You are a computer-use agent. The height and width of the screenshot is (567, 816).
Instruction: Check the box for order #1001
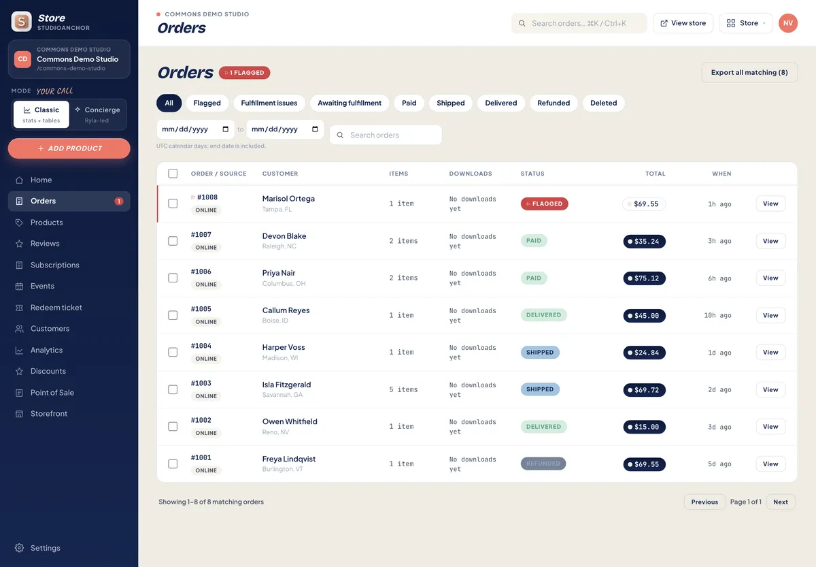click(x=173, y=464)
